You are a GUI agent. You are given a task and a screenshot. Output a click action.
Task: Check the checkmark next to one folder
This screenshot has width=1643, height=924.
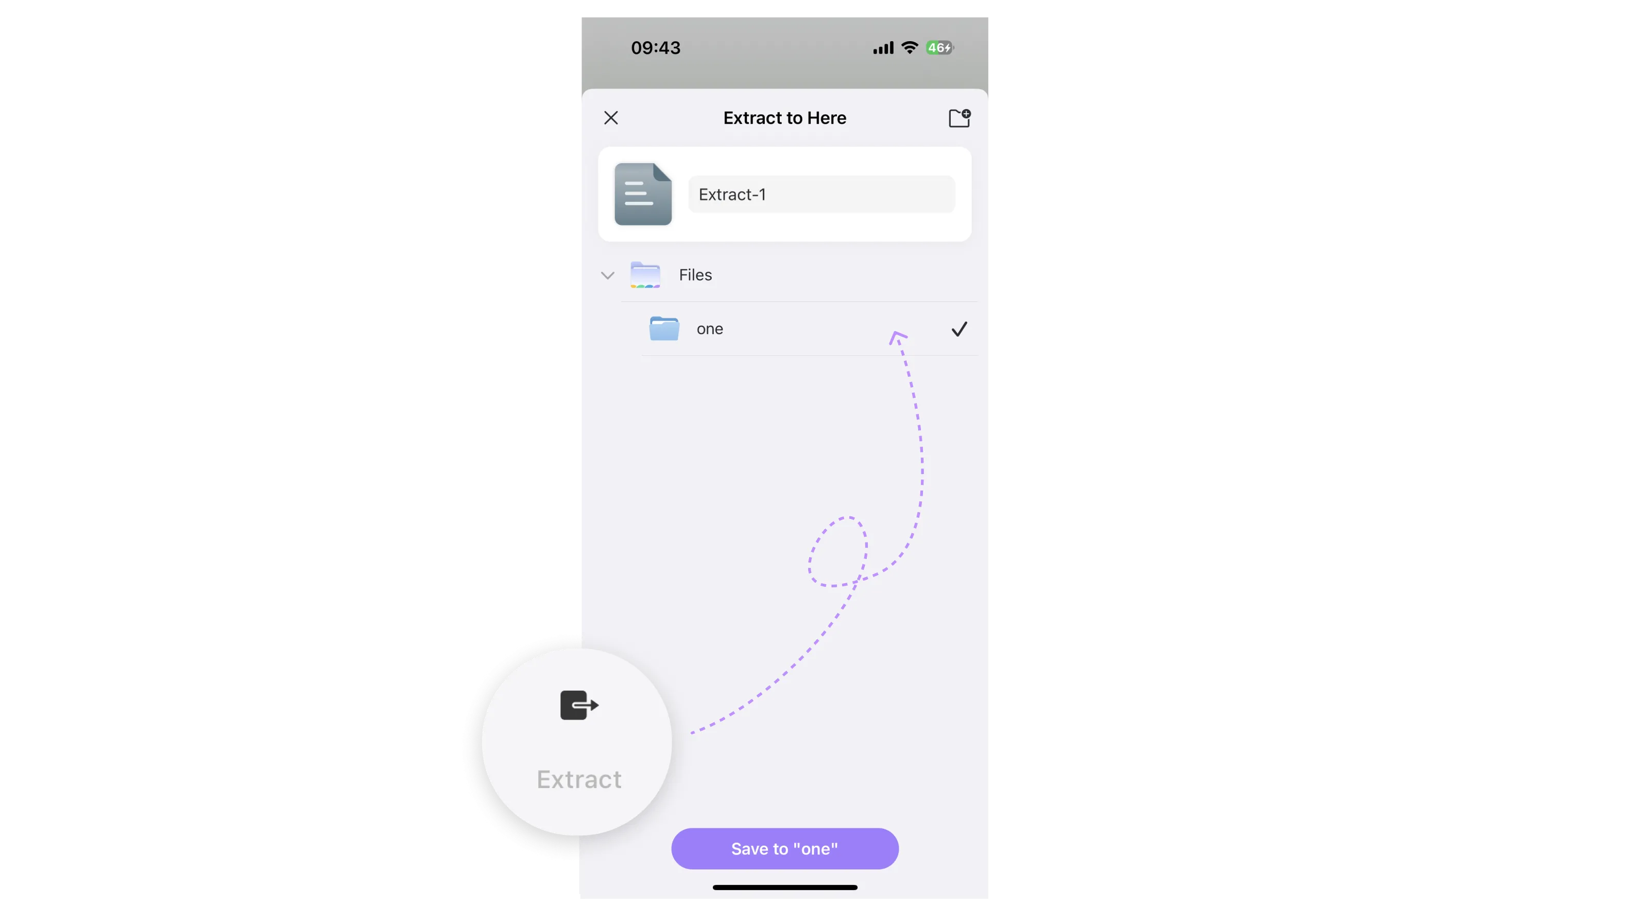(x=959, y=328)
